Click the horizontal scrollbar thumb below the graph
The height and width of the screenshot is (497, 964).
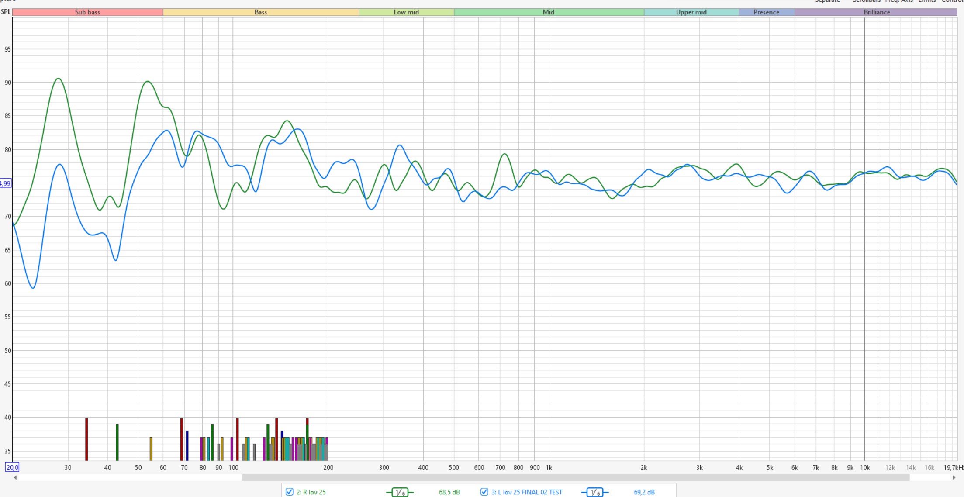coord(576,477)
